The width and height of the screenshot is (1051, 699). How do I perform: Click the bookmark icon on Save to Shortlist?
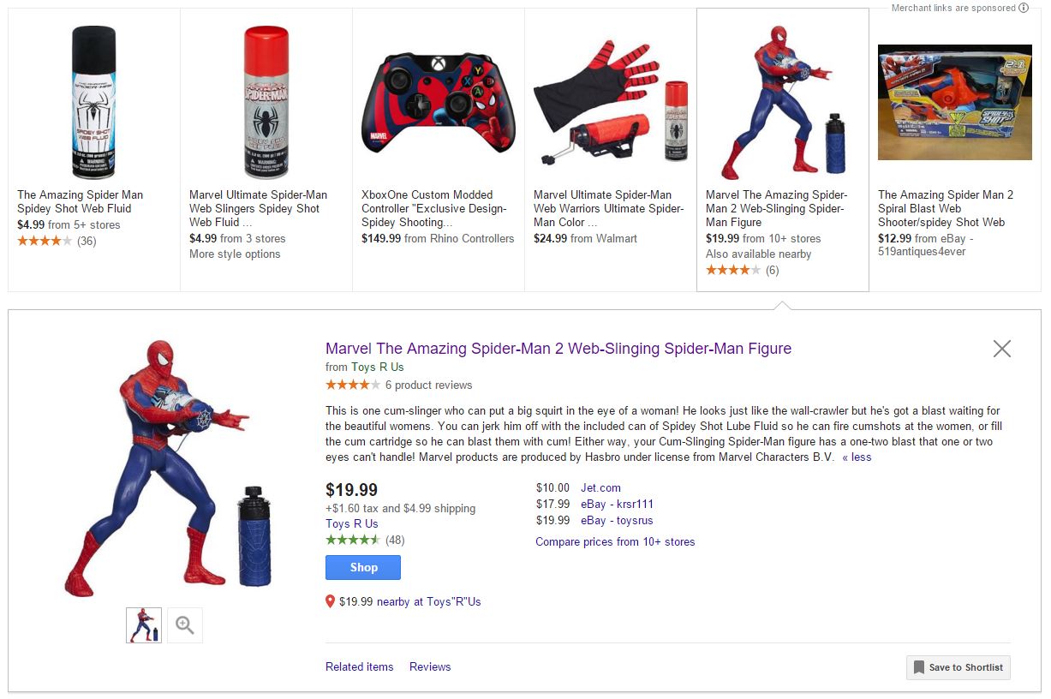click(x=918, y=667)
